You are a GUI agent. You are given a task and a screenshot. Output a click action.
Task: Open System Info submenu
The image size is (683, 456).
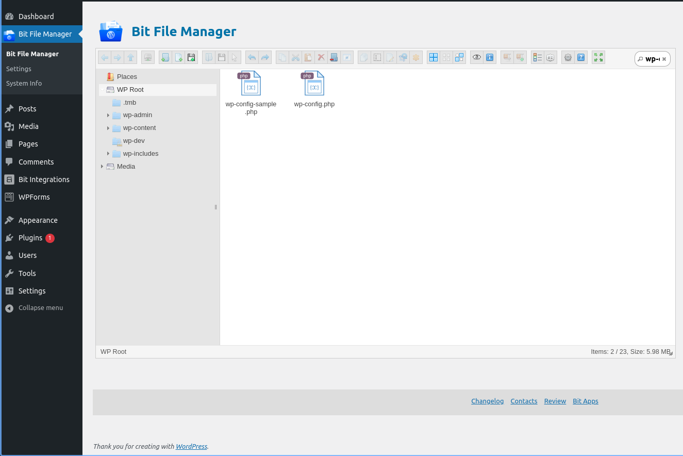click(x=24, y=83)
